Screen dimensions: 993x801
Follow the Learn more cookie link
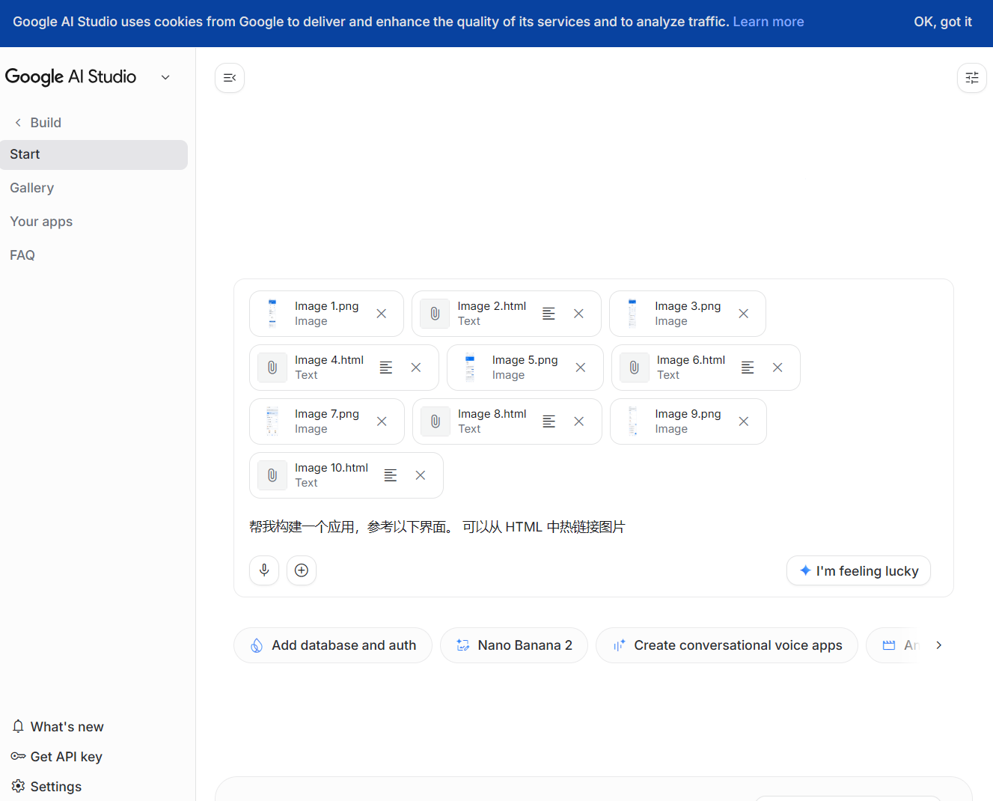pyautogui.click(x=768, y=22)
